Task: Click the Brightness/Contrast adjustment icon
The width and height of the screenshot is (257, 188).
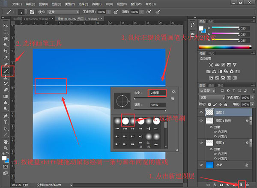Action: point(211,65)
